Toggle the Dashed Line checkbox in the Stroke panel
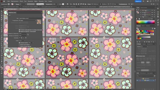The image size is (160, 90). pyautogui.click(x=137, y=56)
